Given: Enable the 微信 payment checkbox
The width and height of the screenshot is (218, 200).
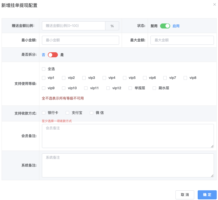Looking at the screenshot, I should (x=92, y=113).
